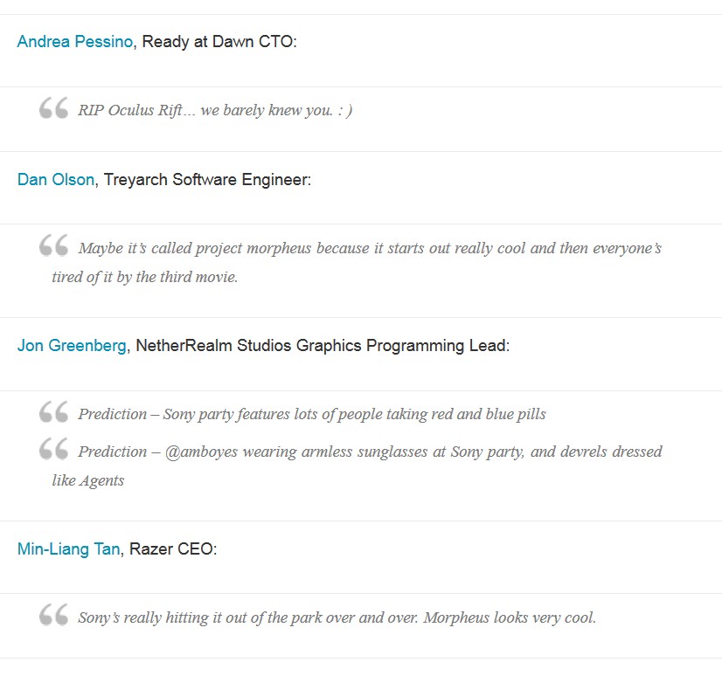The image size is (722, 676).
Task: Click quote icon before 'Sony's really hitting it'
Action: tap(53, 616)
